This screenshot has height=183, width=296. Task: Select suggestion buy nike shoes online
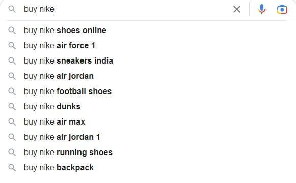click(x=148, y=30)
